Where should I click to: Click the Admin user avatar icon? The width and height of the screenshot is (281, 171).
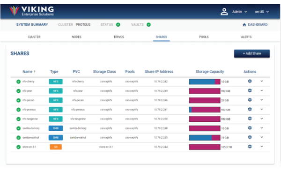coord(224,12)
